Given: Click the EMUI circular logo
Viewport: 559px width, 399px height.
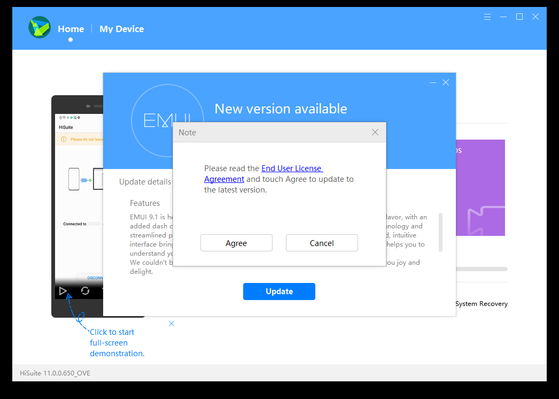Looking at the screenshot, I should tap(168, 121).
